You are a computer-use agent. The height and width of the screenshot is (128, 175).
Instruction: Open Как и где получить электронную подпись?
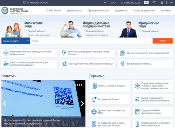coord(91,64)
